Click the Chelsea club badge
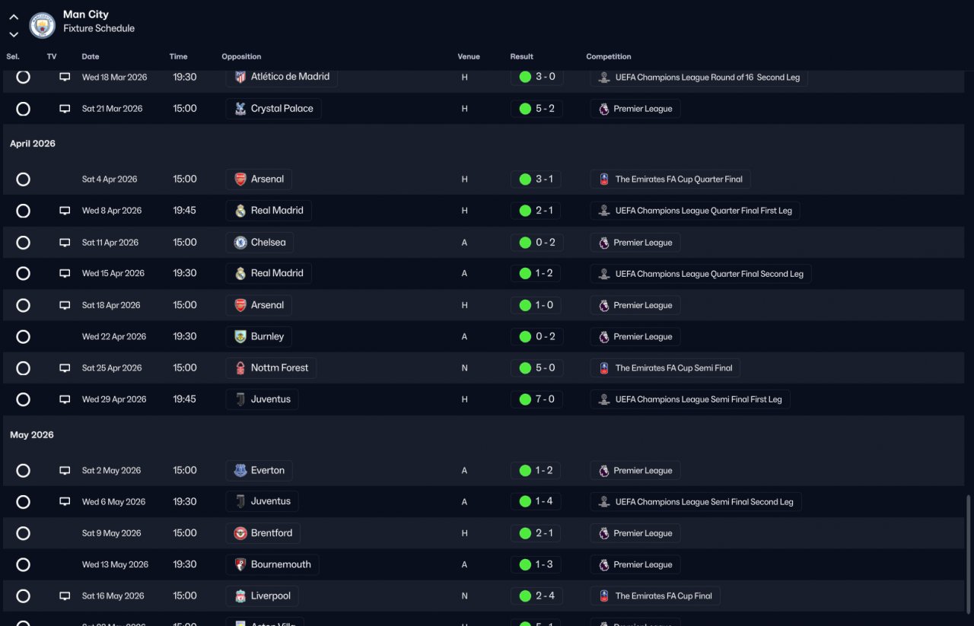Image resolution: width=974 pixels, height=626 pixels. (240, 243)
